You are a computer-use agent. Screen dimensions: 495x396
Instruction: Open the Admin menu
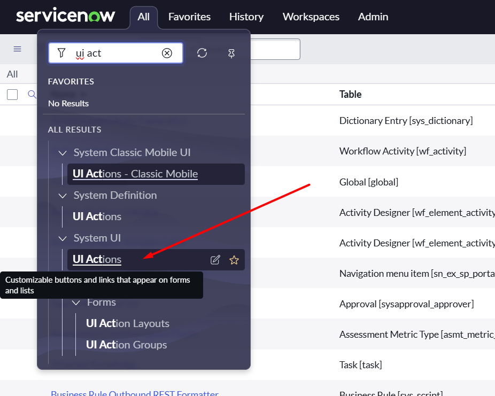(x=373, y=17)
